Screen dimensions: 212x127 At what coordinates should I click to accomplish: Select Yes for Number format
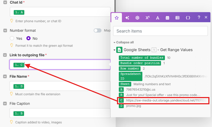click(12, 38)
